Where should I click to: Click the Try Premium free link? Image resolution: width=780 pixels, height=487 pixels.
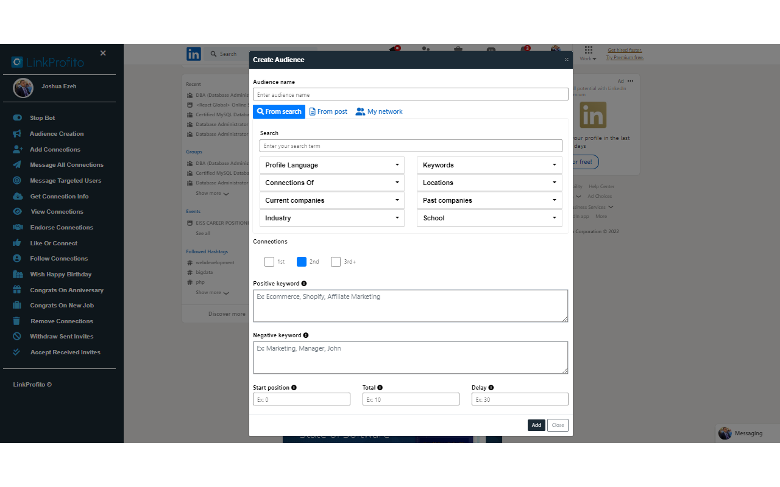625,58
